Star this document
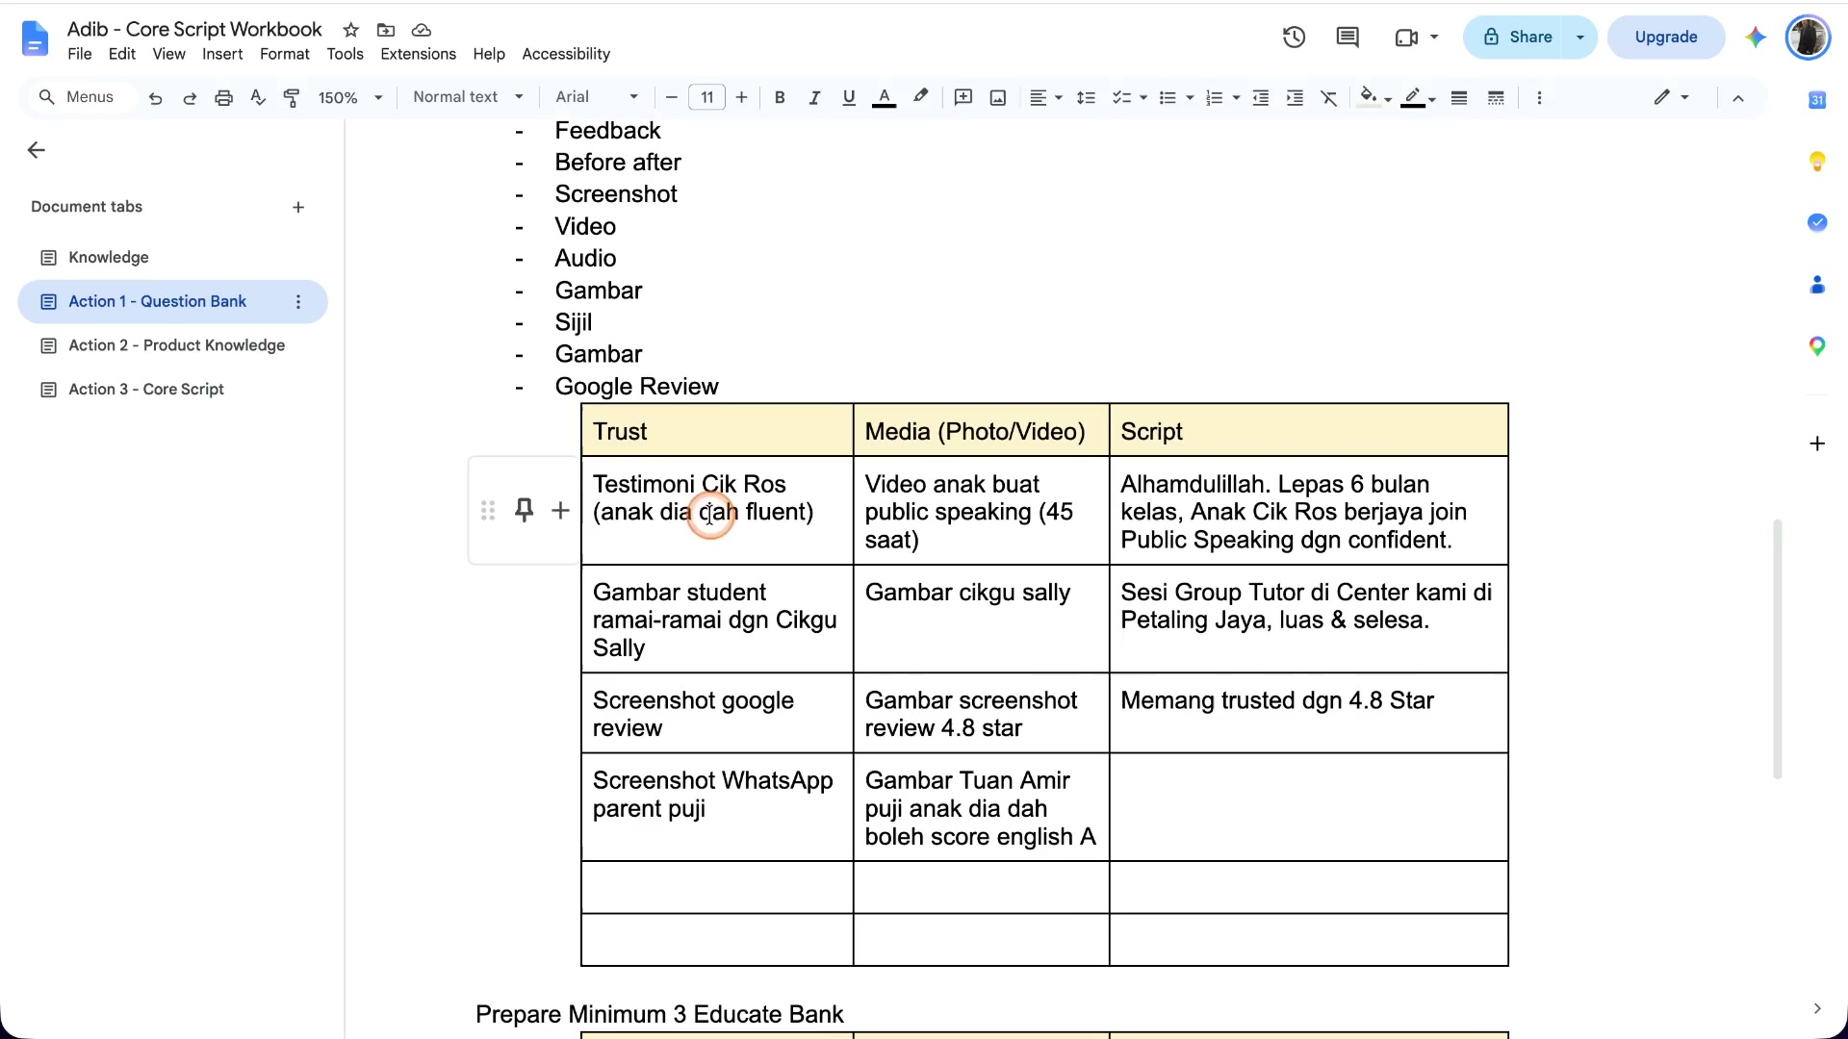Image resolution: width=1848 pixels, height=1039 pixels. point(351,30)
